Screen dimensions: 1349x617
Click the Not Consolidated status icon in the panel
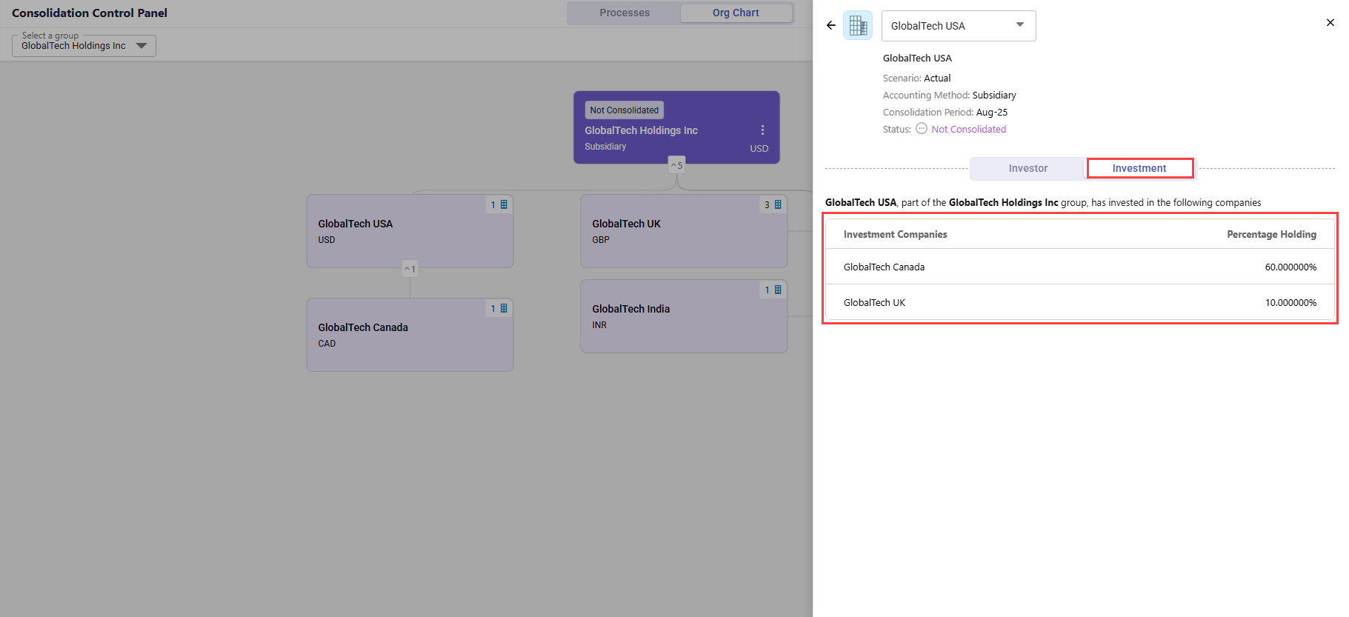(x=922, y=129)
